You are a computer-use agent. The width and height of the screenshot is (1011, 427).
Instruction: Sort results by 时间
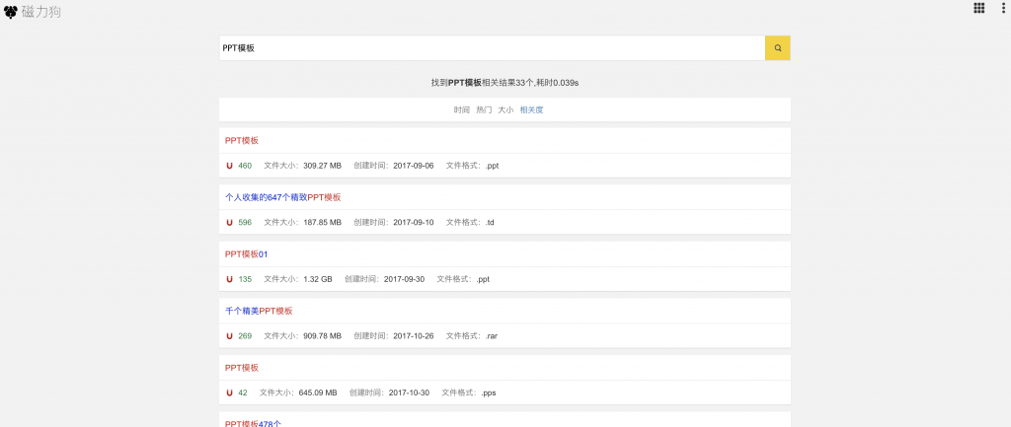[x=462, y=109]
